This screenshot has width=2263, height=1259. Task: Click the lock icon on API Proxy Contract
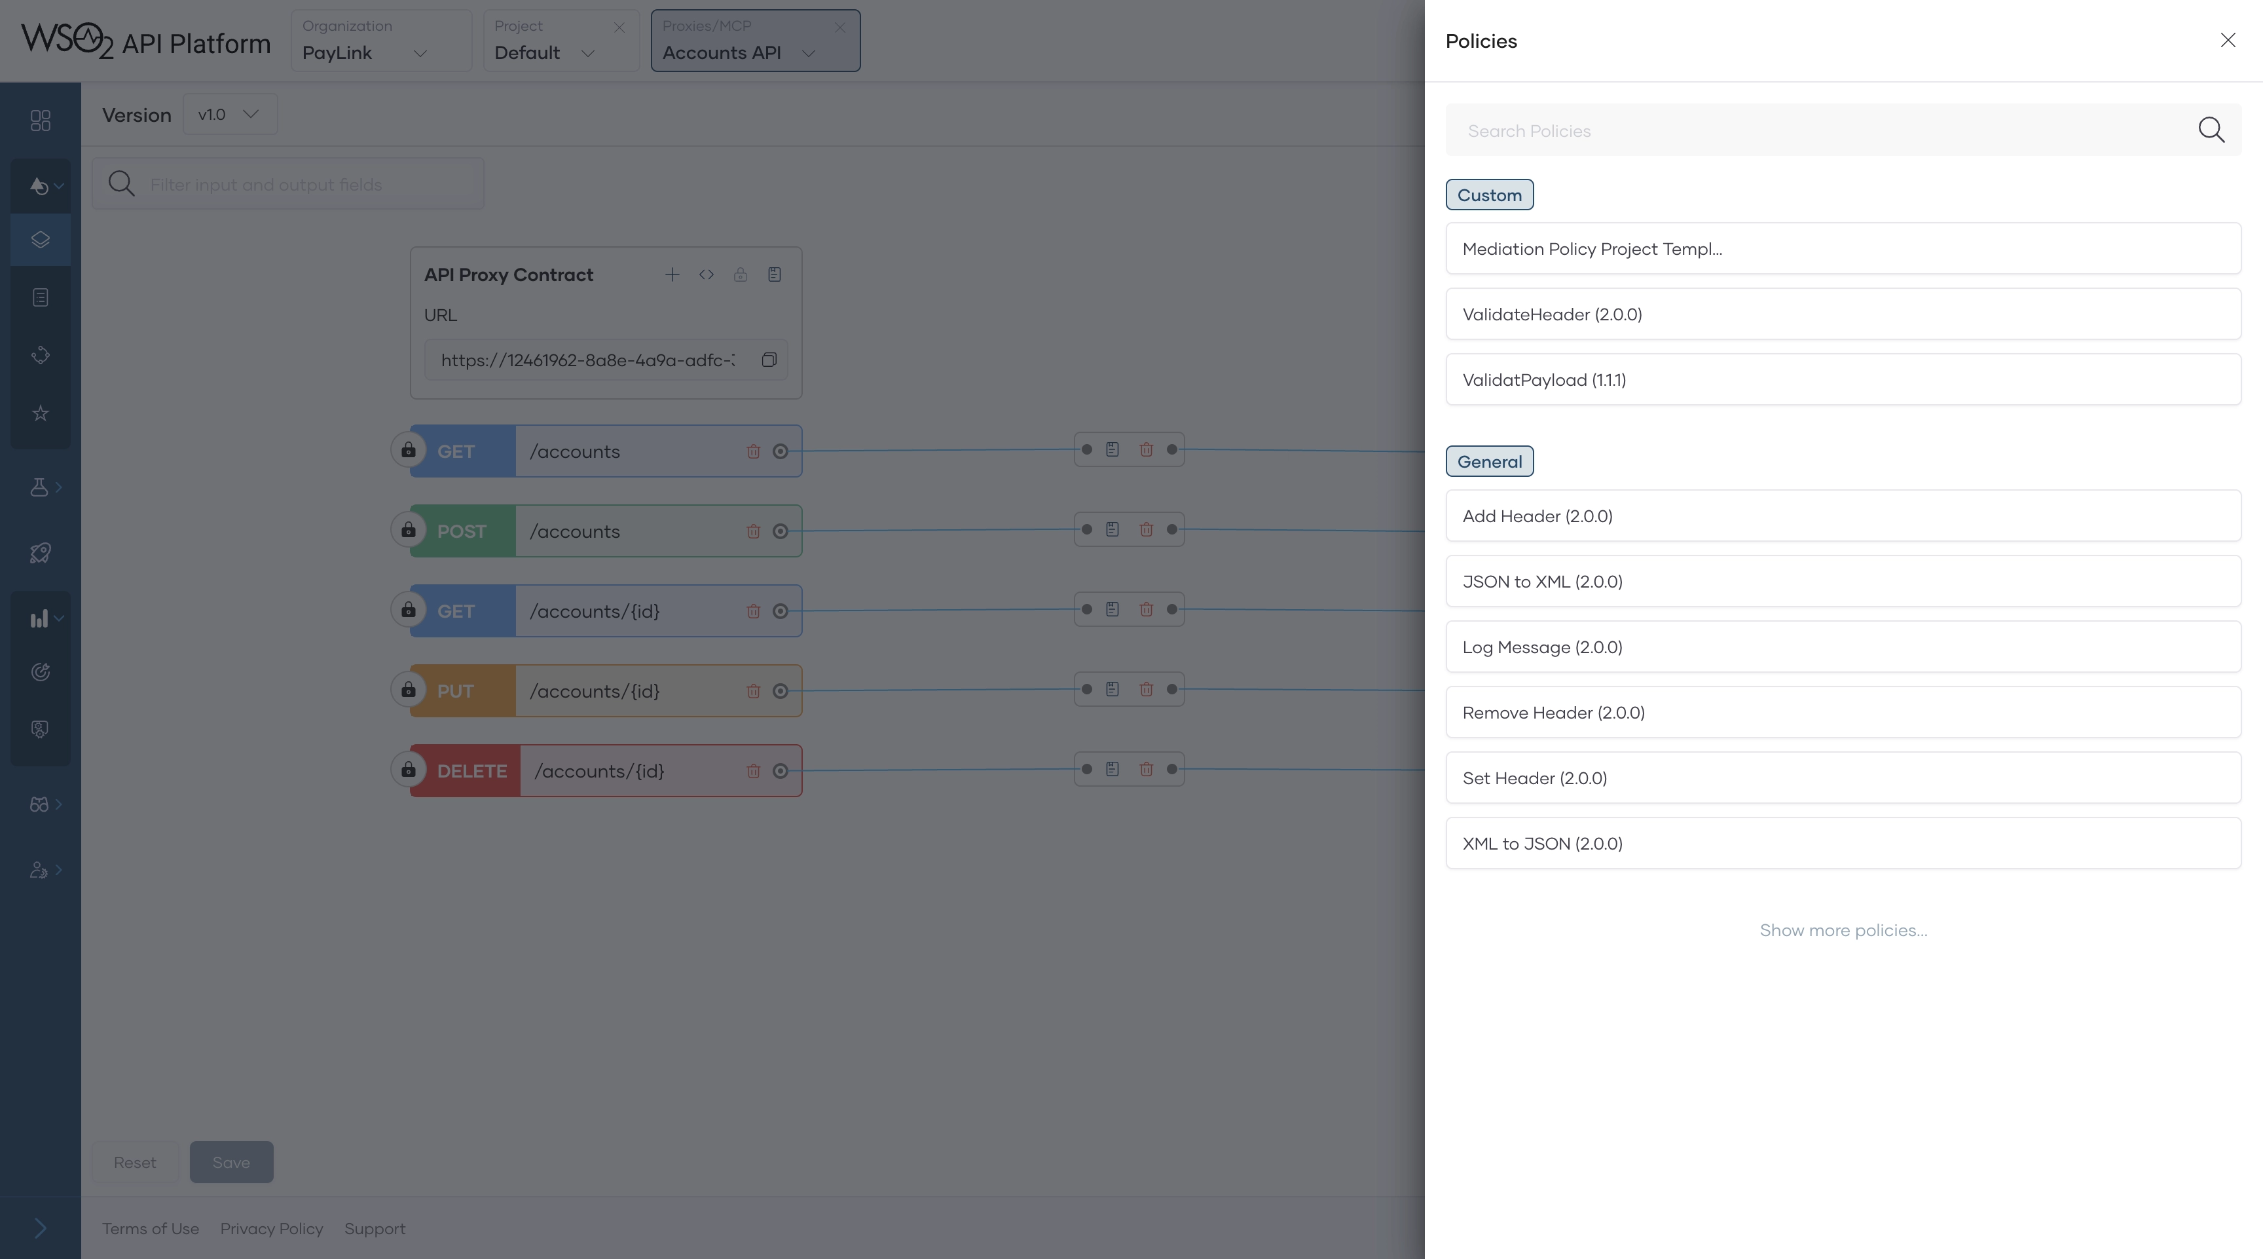pyautogui.click(x=740, y=274)
